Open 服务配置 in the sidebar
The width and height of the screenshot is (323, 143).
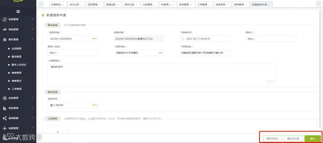[16, 57]
